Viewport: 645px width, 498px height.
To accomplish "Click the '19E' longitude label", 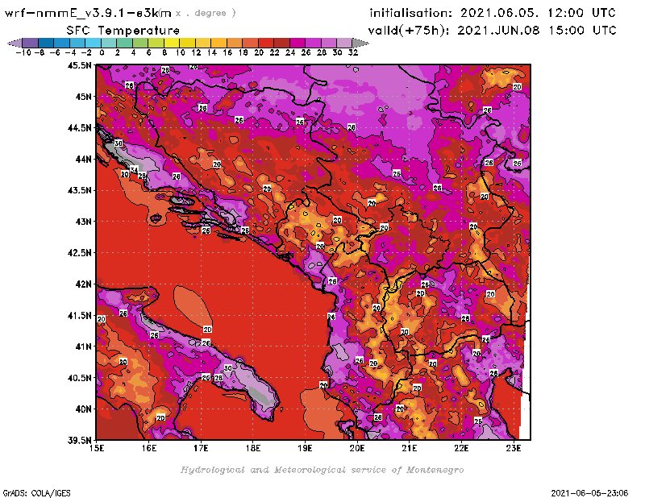I will click(305, 448).
